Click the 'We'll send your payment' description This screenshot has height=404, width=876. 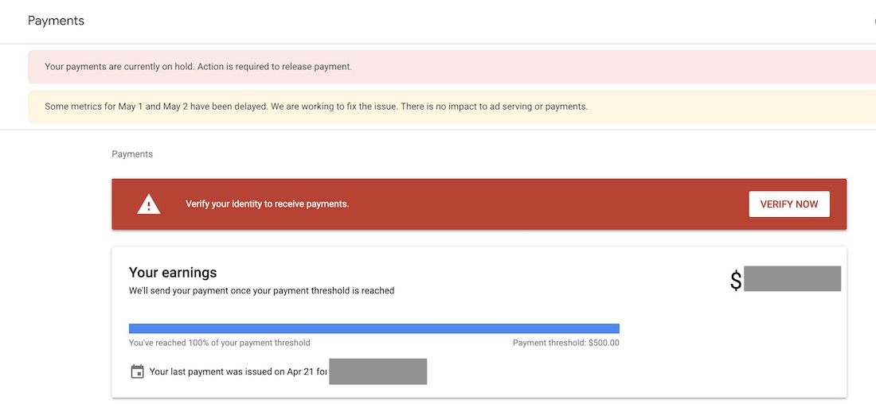(x=261, y=291)
